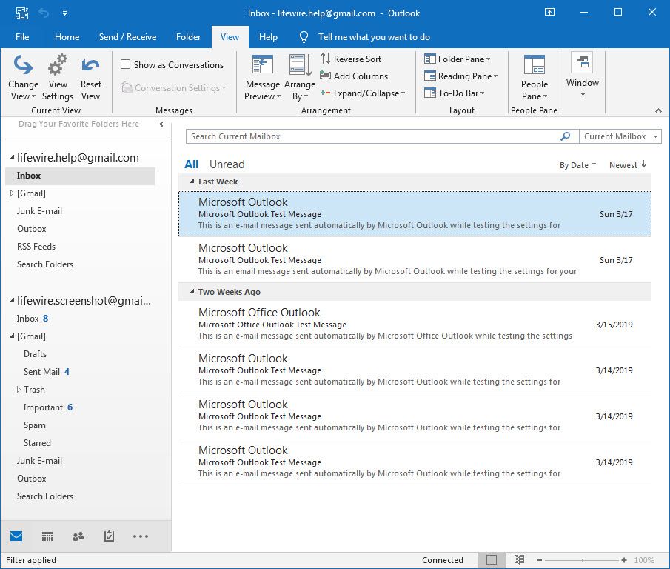Click the 100% zoom level
This screenshot has height=569, width=670.
click(x=644, y=560)
